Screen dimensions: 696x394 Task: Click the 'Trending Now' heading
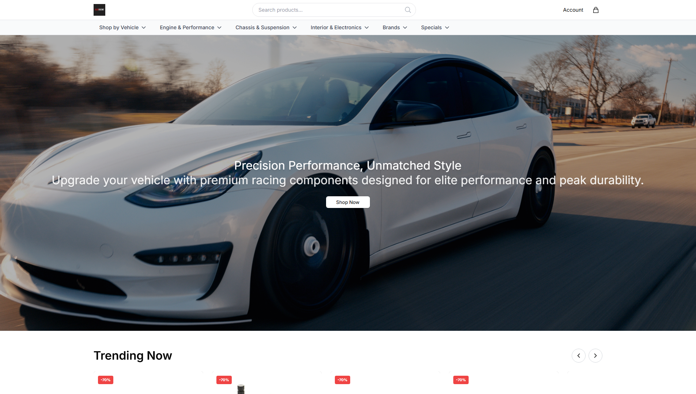click(x=133, y=356)
